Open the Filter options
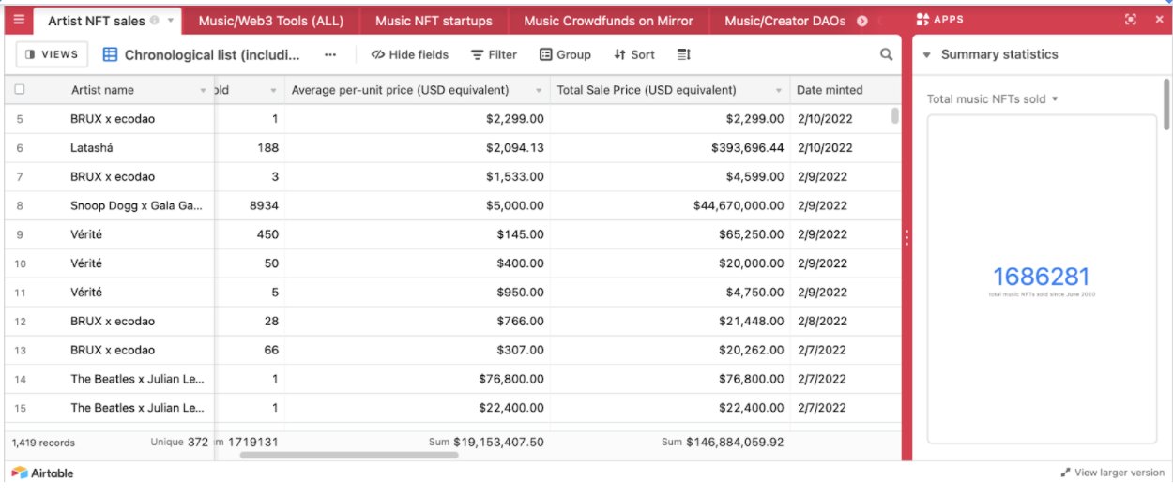 point(494,54)
